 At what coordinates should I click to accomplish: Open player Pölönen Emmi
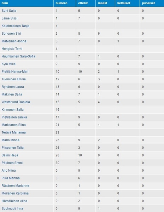(12, 163)
